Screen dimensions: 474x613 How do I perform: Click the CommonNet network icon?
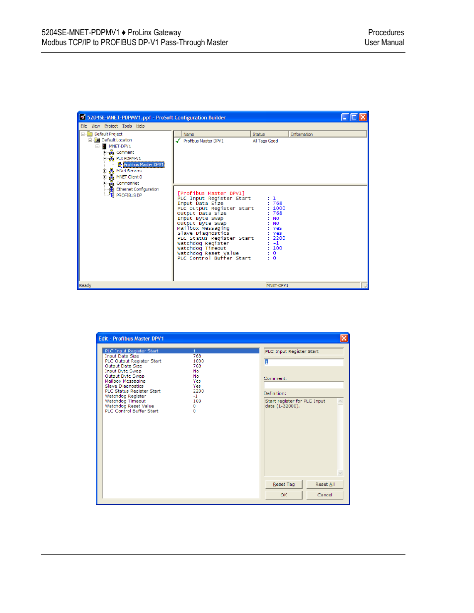click(x=112, y=183)
